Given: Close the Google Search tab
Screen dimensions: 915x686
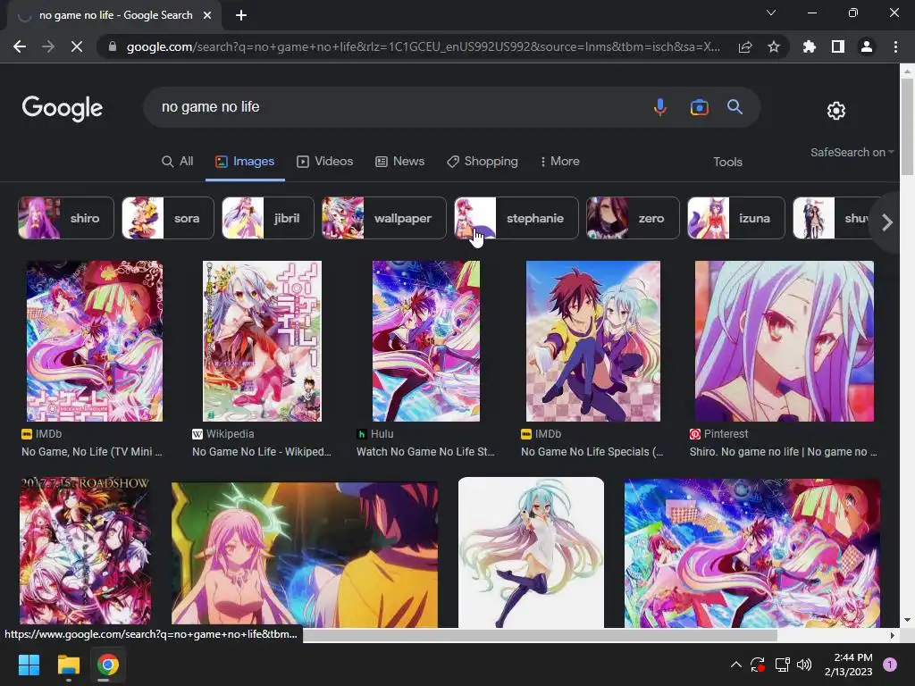Looking at the screenshot, I should pyautogui.click(x=207, y=15).
